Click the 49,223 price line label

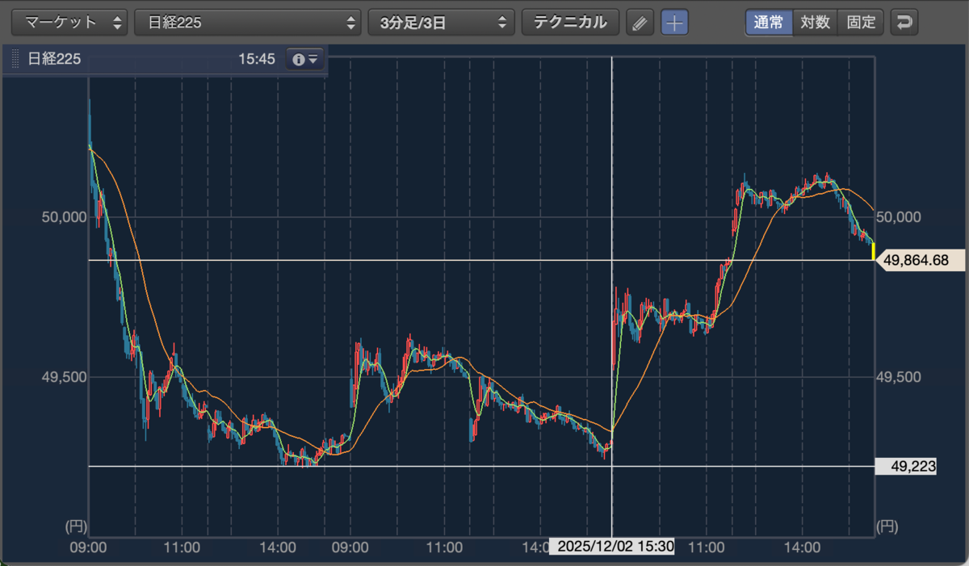(906, 466)
